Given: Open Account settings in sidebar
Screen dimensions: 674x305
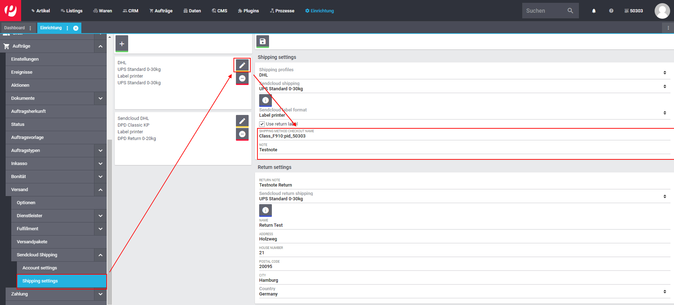Looking at the screenshot, I should point(62,268).
